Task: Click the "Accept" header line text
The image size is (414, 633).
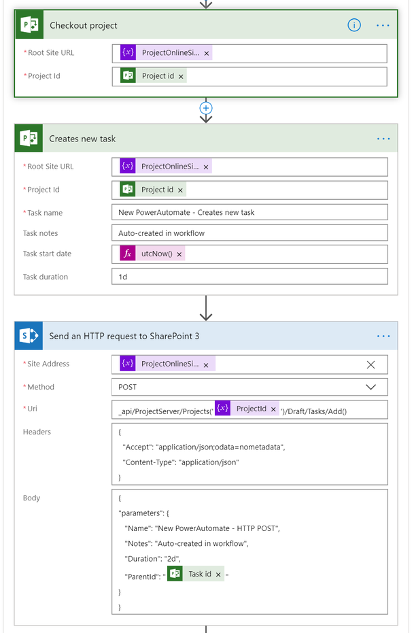Action: [x=204, y=447]
